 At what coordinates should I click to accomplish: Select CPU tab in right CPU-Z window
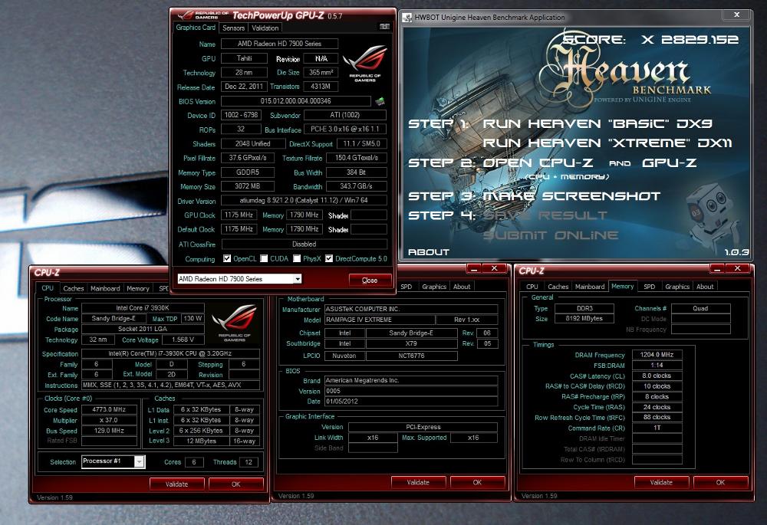[x=532, y=287]
